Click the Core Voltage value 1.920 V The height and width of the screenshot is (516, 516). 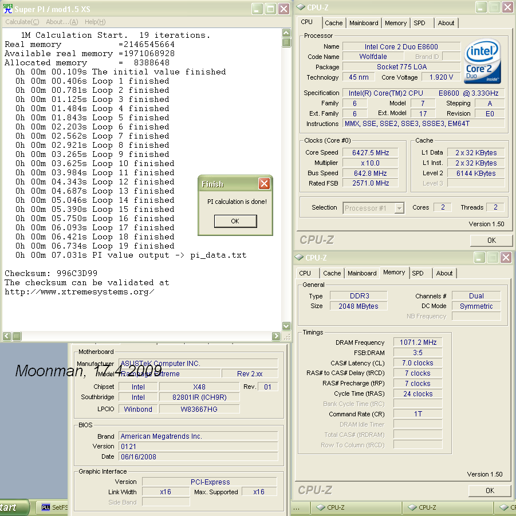tap(441, 77)
